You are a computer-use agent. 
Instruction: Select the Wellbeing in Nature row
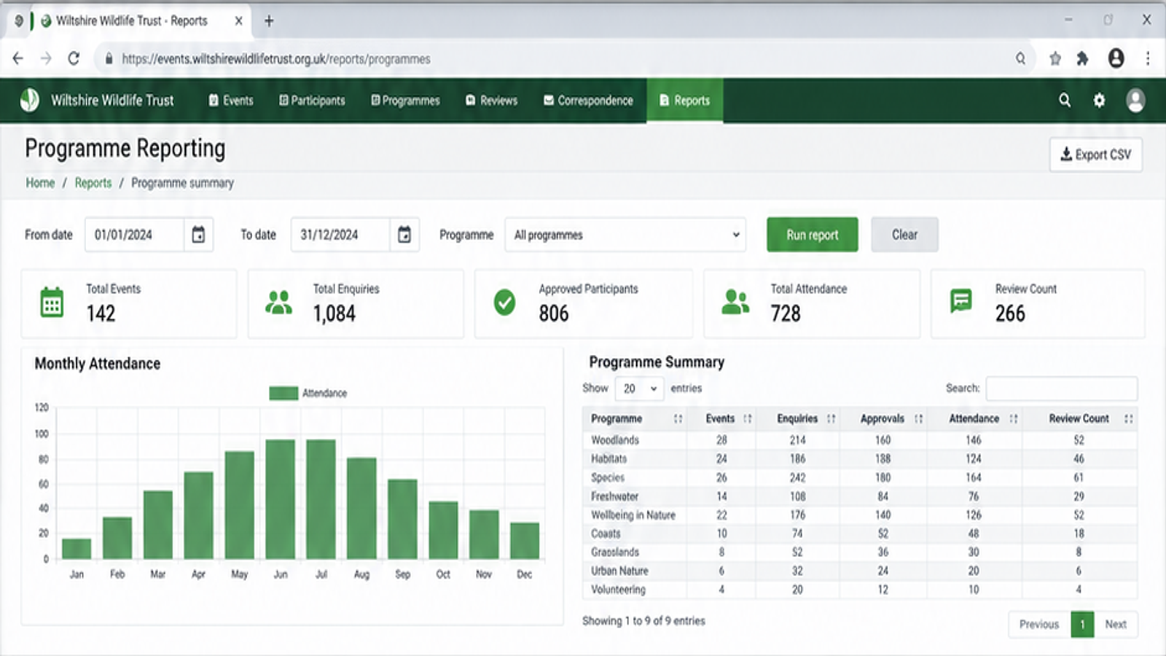coord(860,515)
